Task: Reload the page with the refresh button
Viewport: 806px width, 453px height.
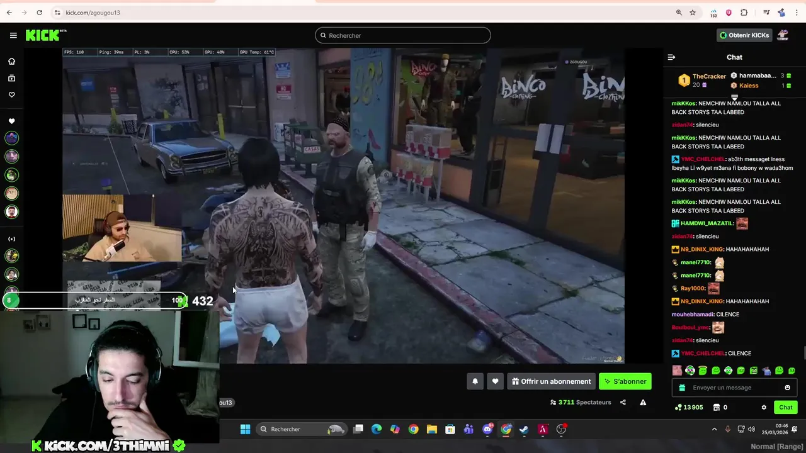Action: point(39,13)
